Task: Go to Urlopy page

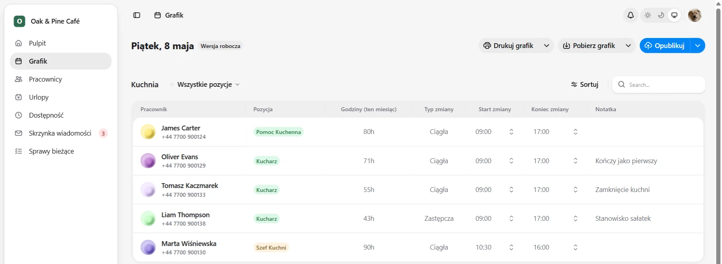Action: click(x=61, y=97)
